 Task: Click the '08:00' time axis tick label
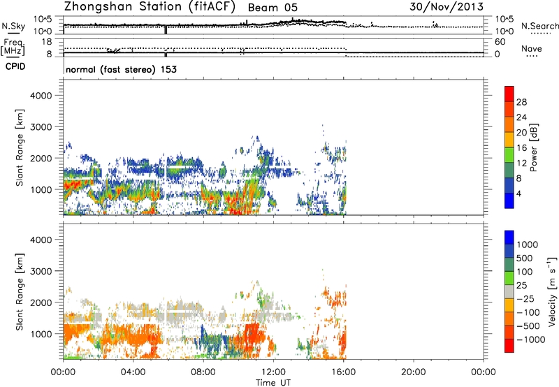point(203,372)
